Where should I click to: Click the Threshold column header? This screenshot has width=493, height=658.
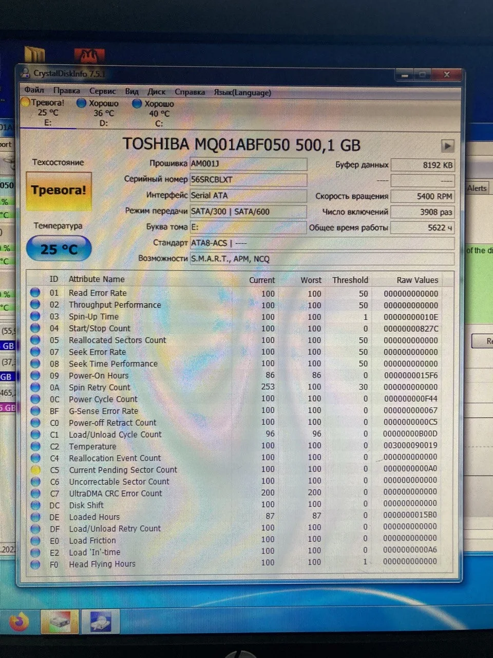point(350,280)
